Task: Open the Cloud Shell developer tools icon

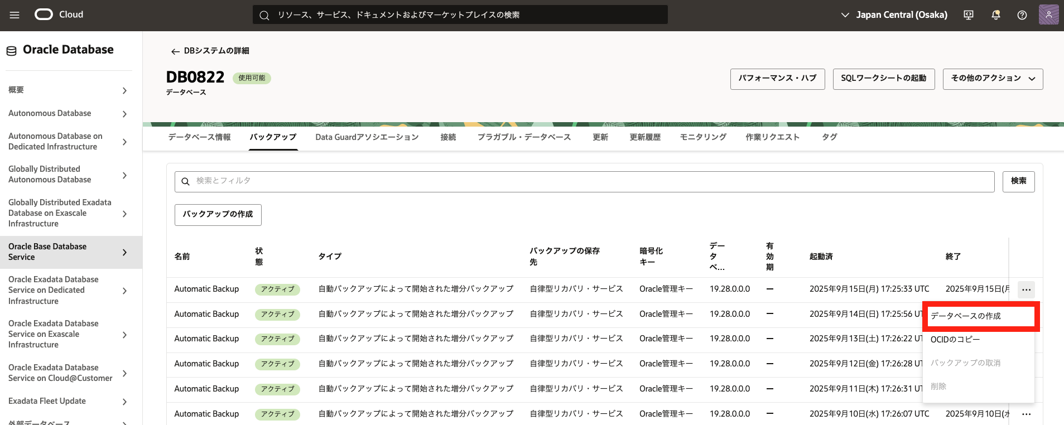Action: coord(969,15)
